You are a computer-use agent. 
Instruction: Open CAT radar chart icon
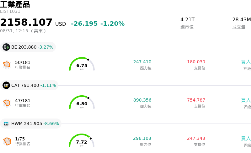click(x=7, y=103)
